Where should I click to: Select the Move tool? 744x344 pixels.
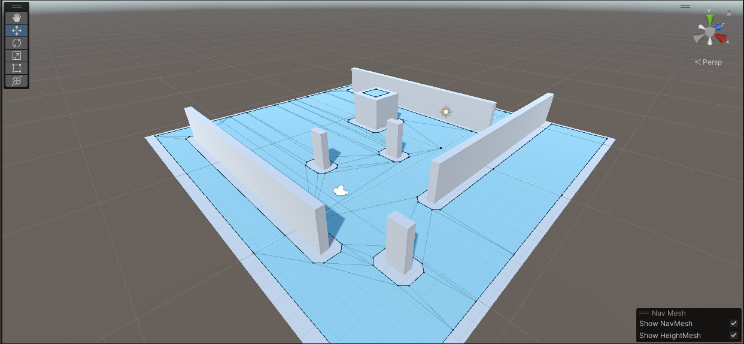17,30
